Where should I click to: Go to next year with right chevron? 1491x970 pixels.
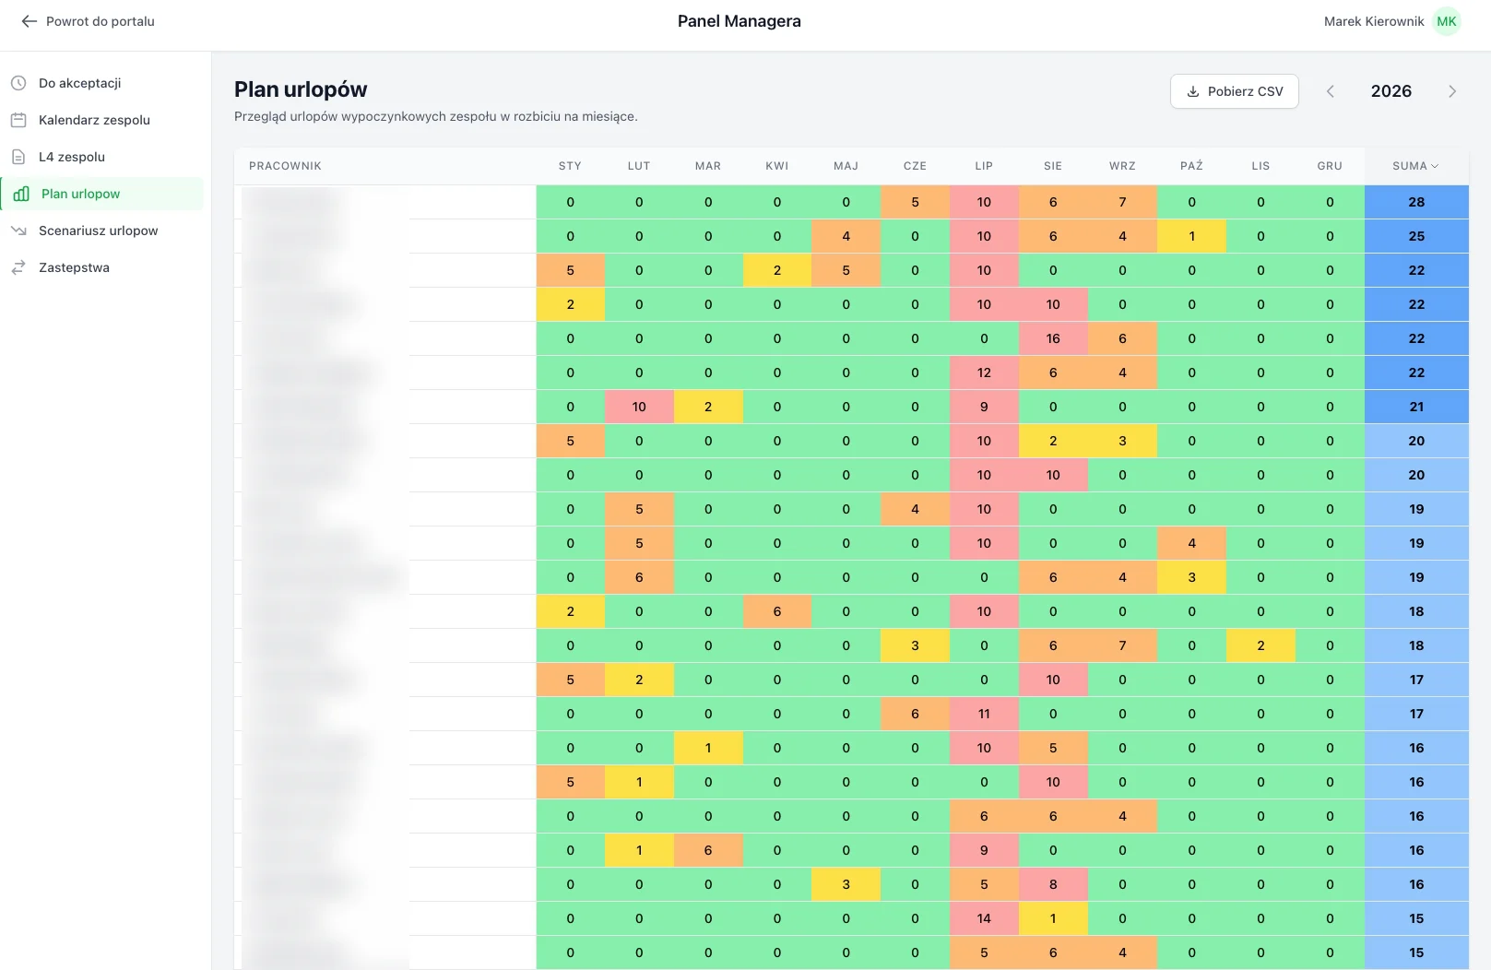pos(1452,91)
